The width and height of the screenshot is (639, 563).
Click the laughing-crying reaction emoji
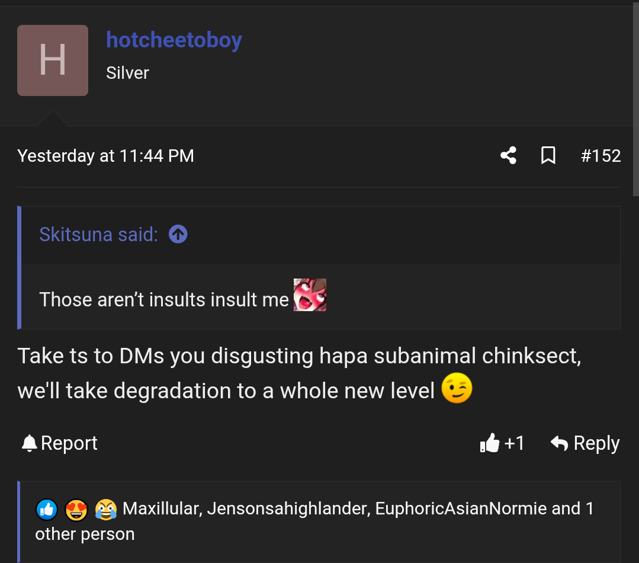tap(105, 509)
